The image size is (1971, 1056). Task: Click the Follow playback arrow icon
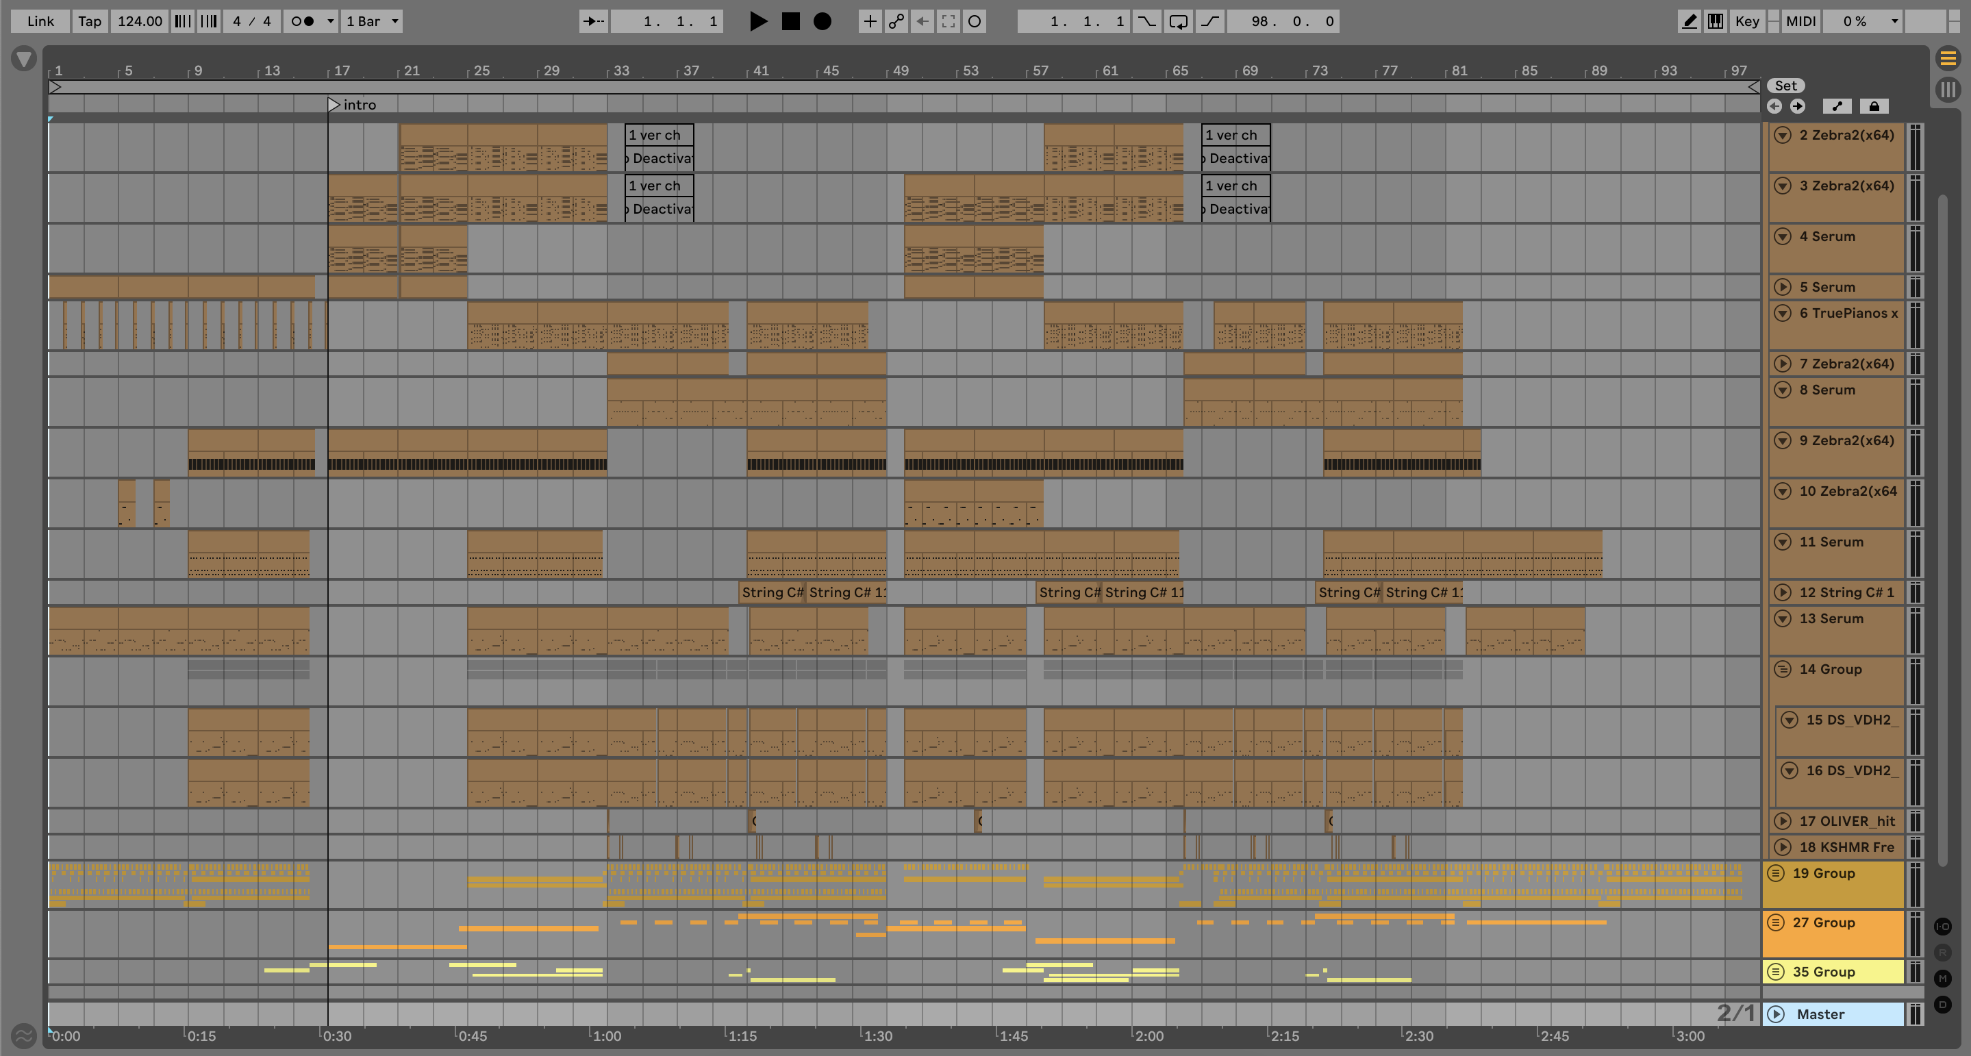coord(593,21)
